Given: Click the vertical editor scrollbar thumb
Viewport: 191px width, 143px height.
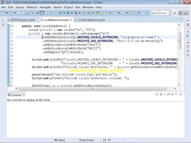Looking at the screenshot, I should tap(179, 41).
